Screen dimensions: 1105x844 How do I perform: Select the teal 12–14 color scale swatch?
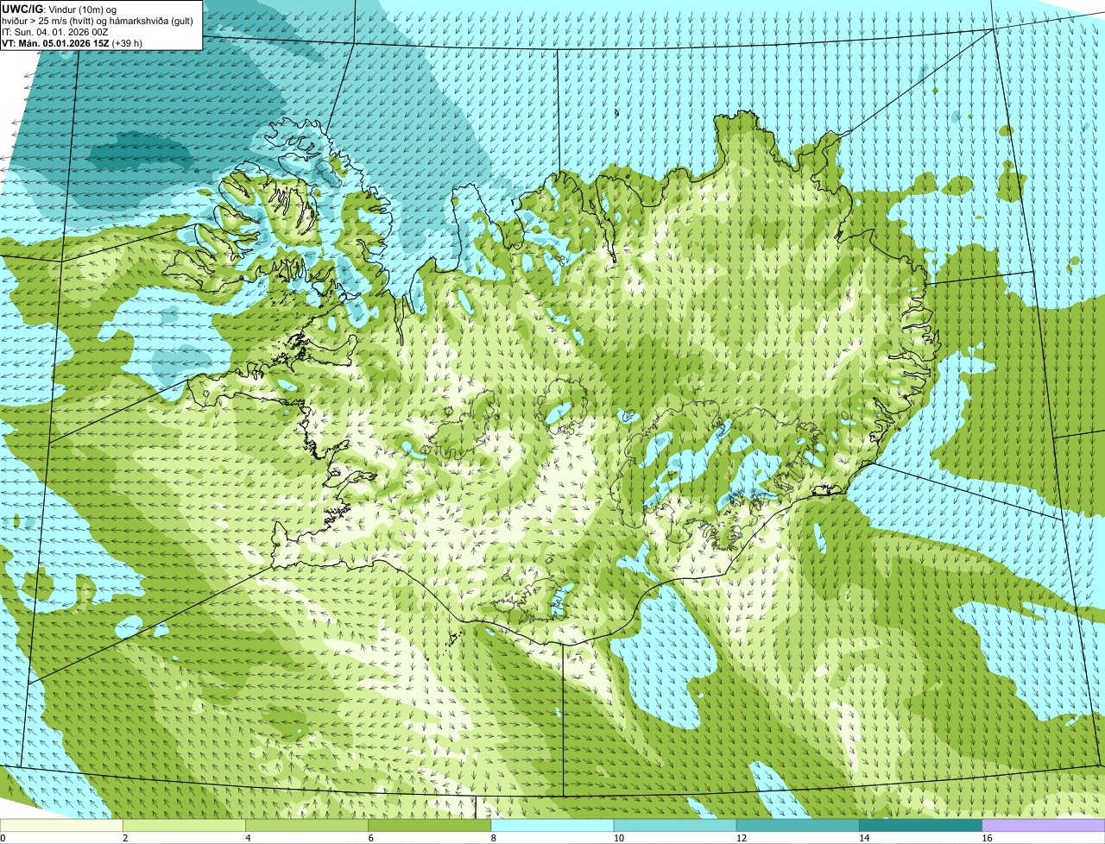[798, 825]
